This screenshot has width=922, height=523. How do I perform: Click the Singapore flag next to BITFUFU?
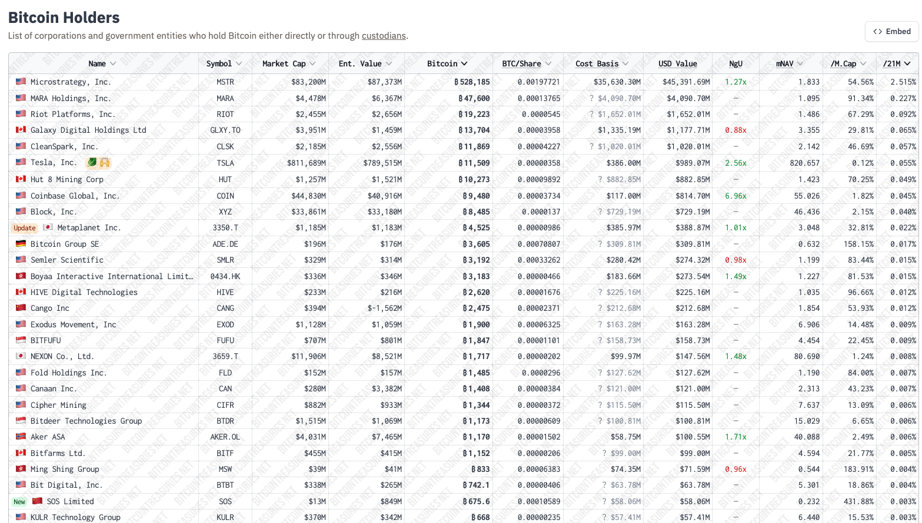point(21,340)
